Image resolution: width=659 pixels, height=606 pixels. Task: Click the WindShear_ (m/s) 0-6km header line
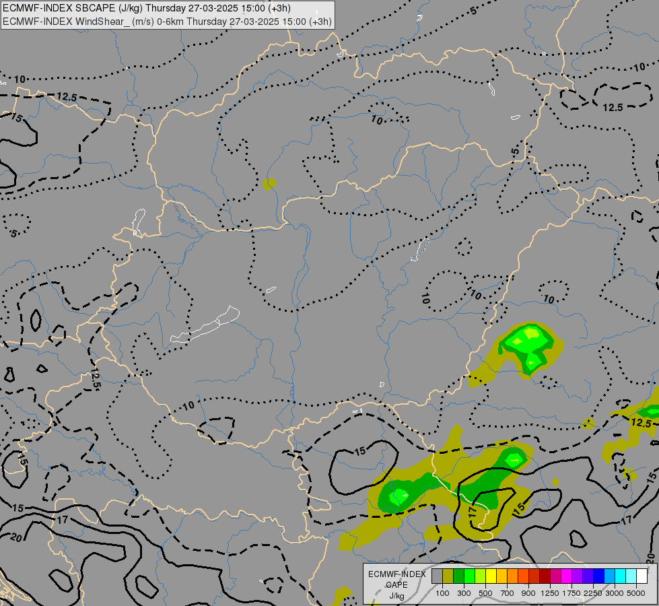pyautogui.click(x=167, y=22)
